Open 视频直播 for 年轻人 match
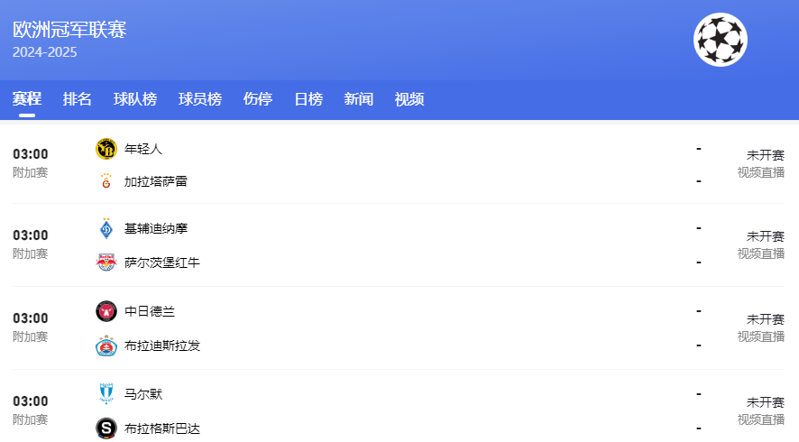Screen dimensions: 799x442 tap(760, 172)
